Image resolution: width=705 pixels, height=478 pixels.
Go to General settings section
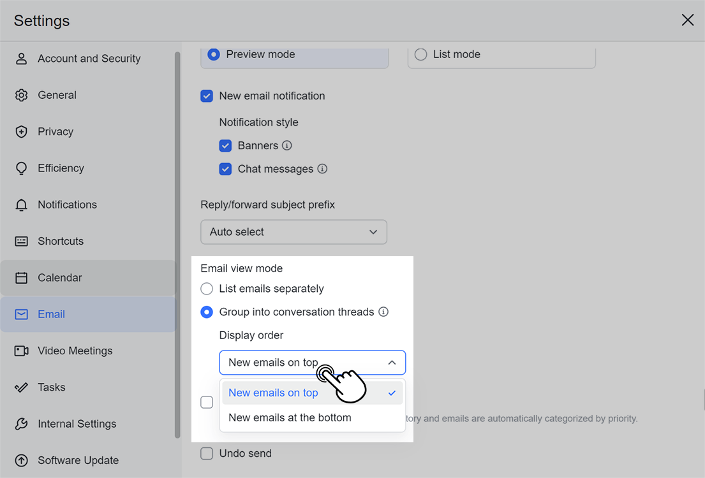(x=88, y=95)
